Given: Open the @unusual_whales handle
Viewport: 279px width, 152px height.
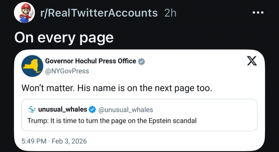Looking at the screenshot, I should coord(126,110).
